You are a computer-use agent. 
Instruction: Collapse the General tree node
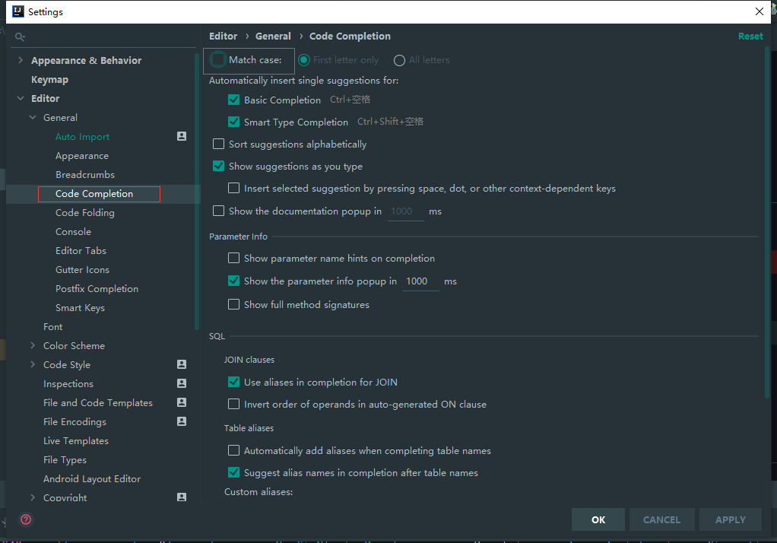[x=33, y=117]
